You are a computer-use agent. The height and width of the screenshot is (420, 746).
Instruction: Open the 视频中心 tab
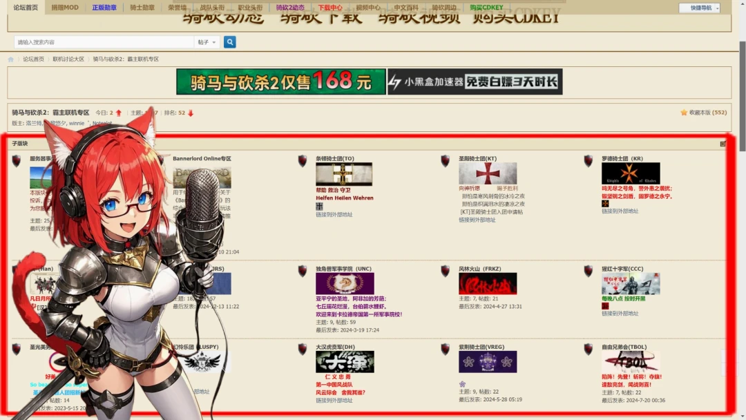(x=367, y=7)
